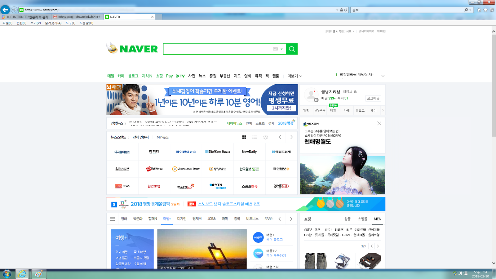
Task: Open the TV service link
Action: coord(180,76)
